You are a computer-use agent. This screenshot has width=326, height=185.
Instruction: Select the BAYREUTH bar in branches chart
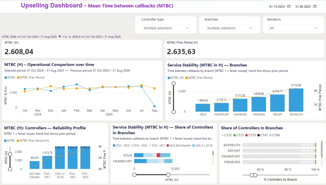[296, 100]
